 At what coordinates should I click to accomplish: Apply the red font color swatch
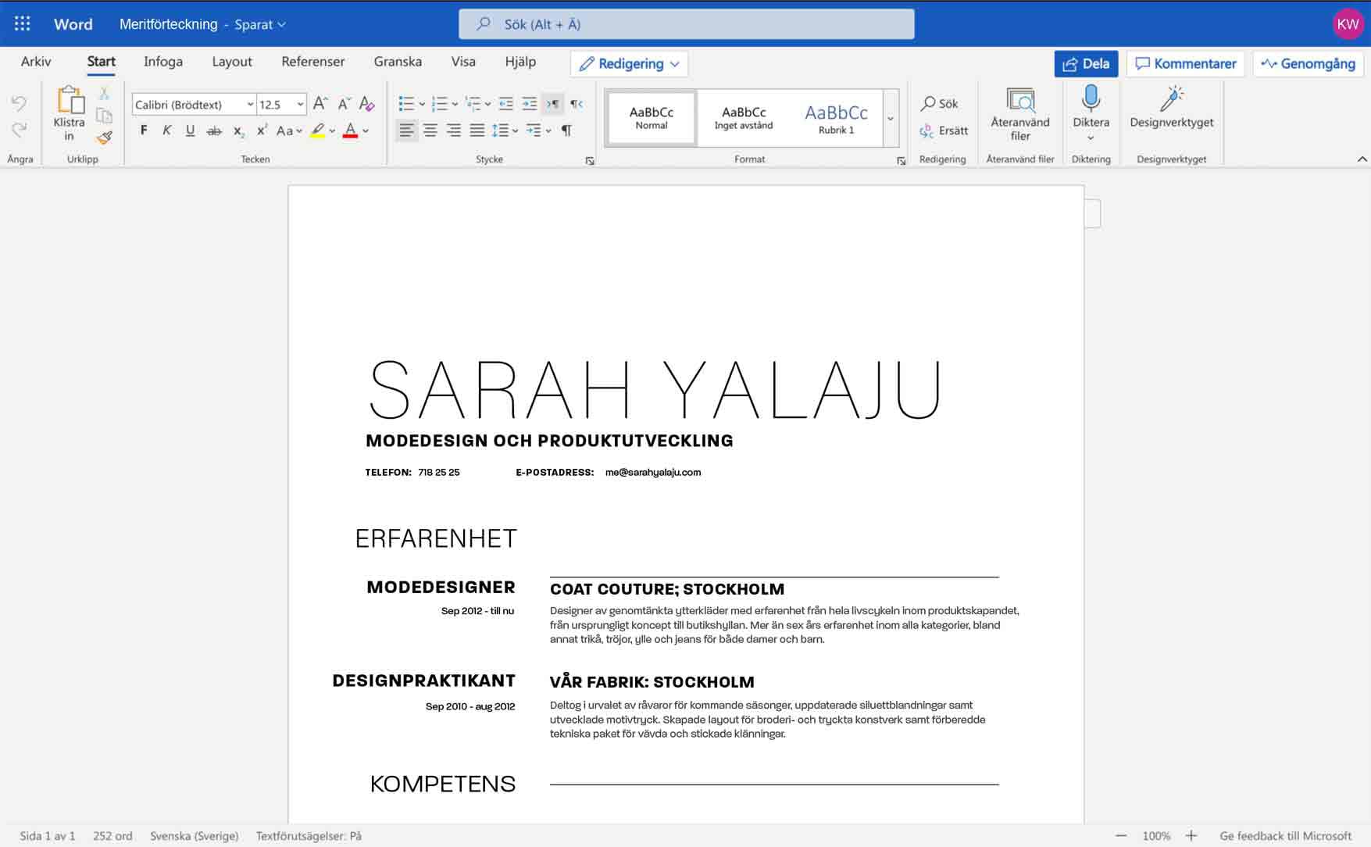(x=350, y=130)
